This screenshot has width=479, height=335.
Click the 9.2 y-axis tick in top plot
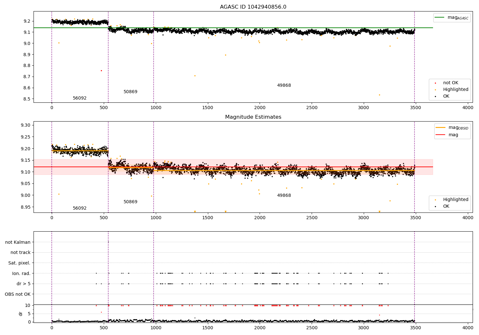click(27, 21)
